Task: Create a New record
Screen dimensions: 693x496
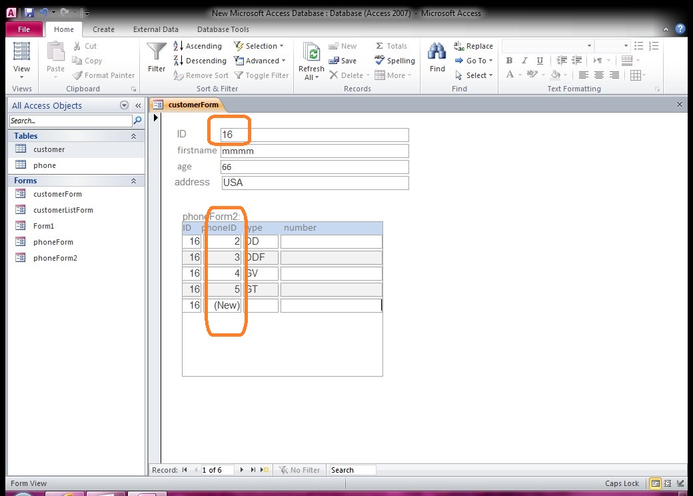Action: coord(343,46)
